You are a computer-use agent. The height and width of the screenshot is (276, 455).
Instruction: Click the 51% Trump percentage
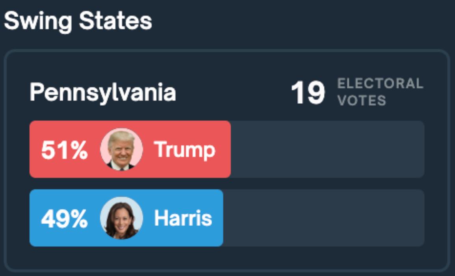(x=64, y=150)
